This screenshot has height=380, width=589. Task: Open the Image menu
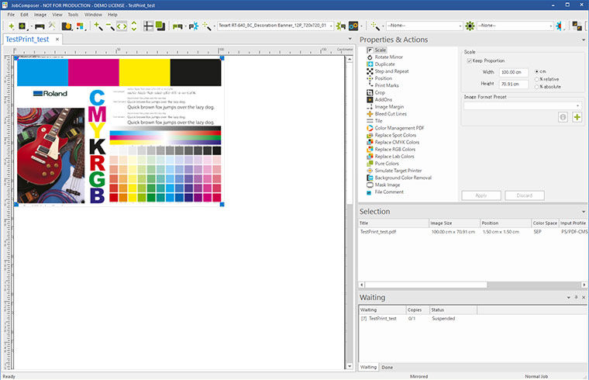[40, 14]
